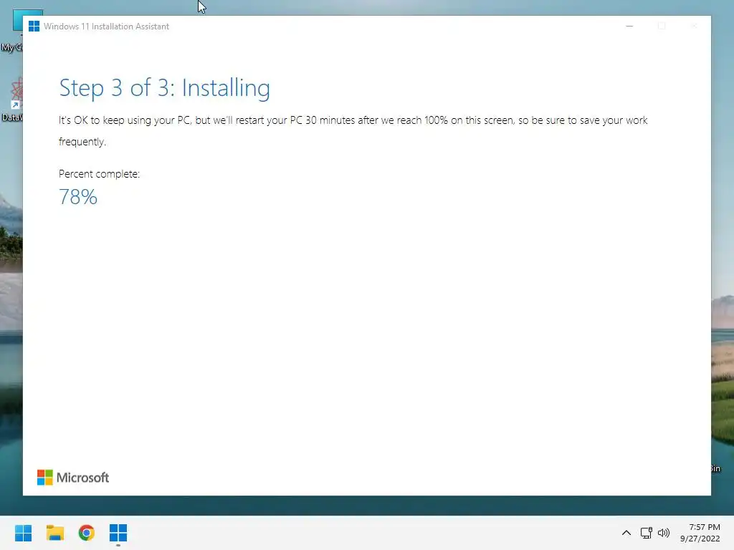Image resolution: width=734 pixels, height=550 pixels.
Task: Open the volume control tray icon
Action: click(x=664, y=533)
